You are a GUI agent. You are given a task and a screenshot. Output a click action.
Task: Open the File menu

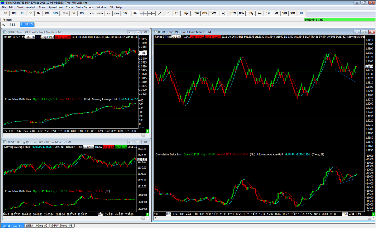pos(4,7)
